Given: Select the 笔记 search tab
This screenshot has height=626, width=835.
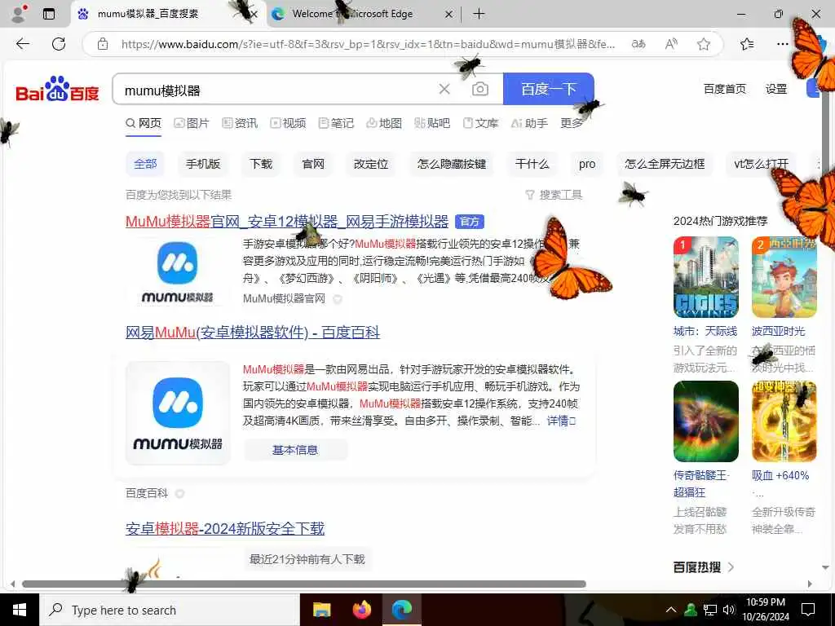Looking at the screenshot, I should (x=336, y=124).
